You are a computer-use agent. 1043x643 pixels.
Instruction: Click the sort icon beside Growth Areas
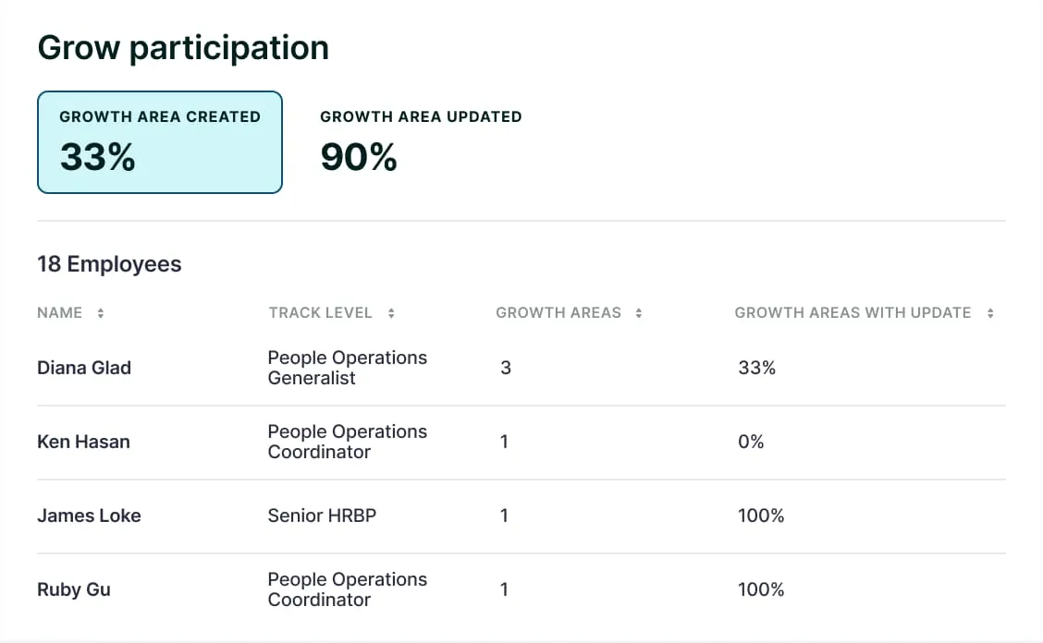(639, 313)
